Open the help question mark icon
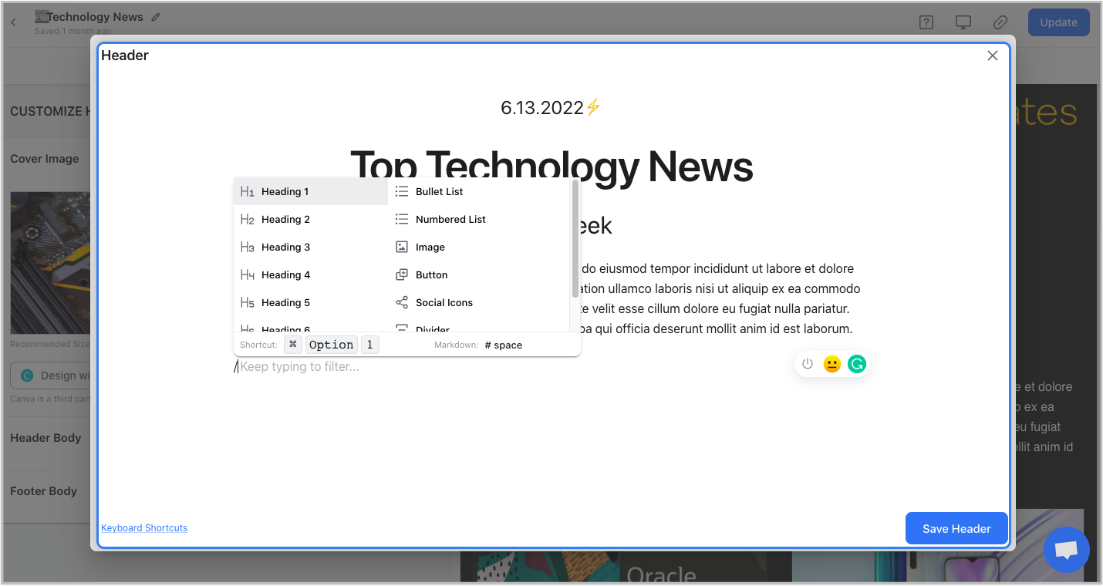Viewport: 1103px width, 586px height. pos(926,22)
